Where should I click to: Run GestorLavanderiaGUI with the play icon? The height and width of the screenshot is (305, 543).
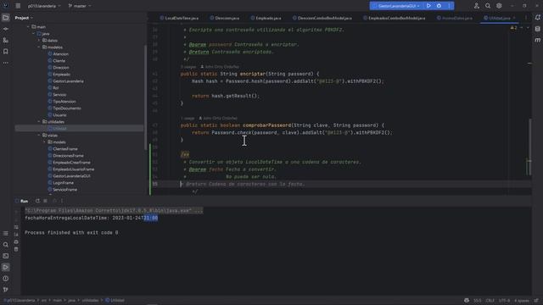[428, 6]
